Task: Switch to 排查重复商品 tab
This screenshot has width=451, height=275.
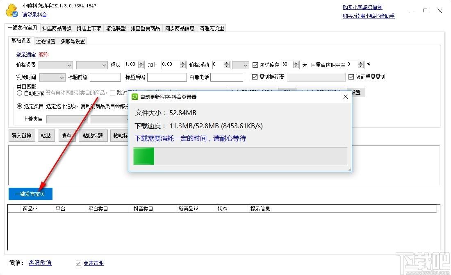Action: coord(145,28)
